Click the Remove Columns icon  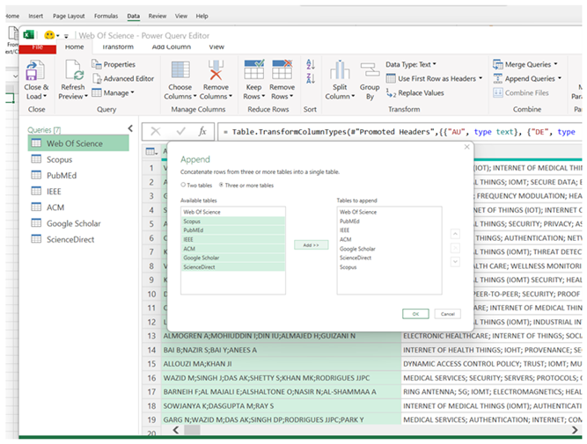click(x=216, y=70)
